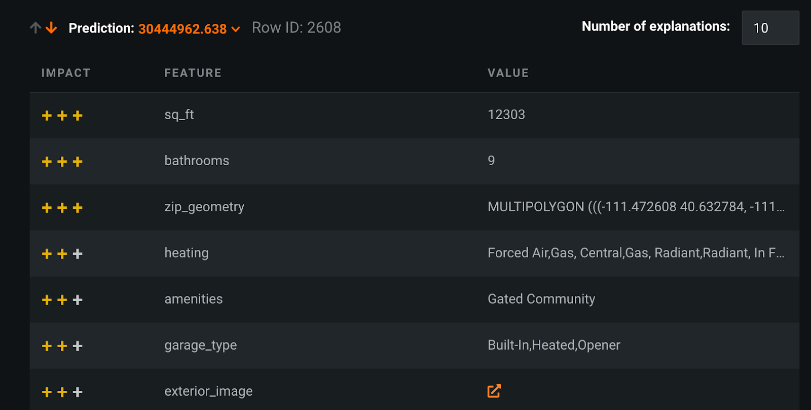
Task: Click the IMPACT column header
Action: point(66,73)
